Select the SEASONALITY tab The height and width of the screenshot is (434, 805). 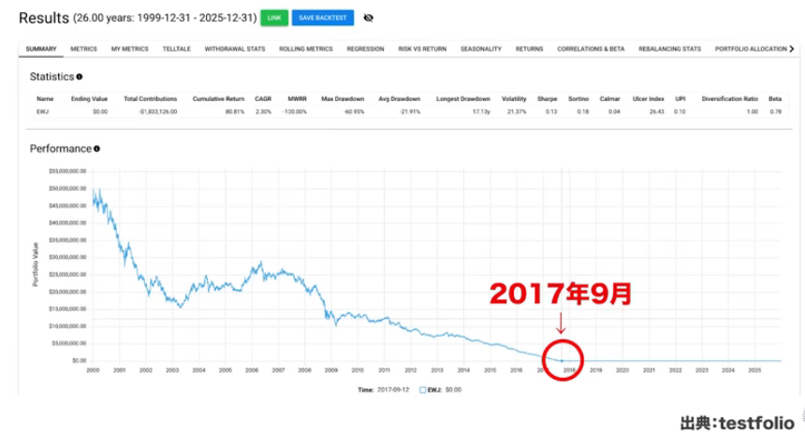click(x=481, y=49)
